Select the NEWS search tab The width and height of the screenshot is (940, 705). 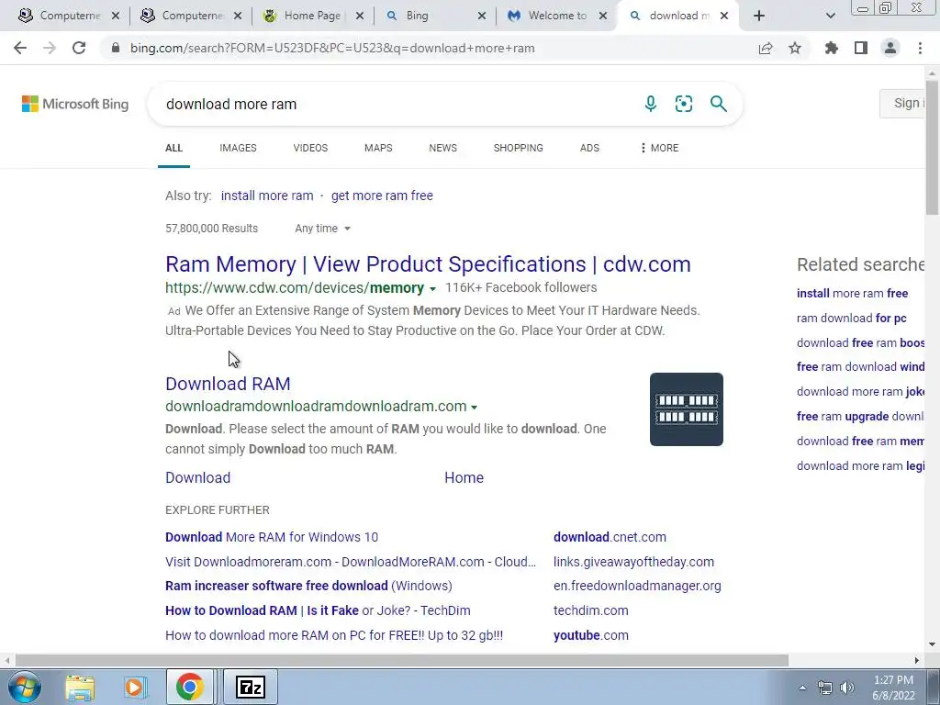point(443,148)
